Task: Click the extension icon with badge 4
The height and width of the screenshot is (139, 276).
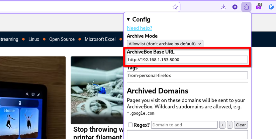Action: click(x=258, y=7)
